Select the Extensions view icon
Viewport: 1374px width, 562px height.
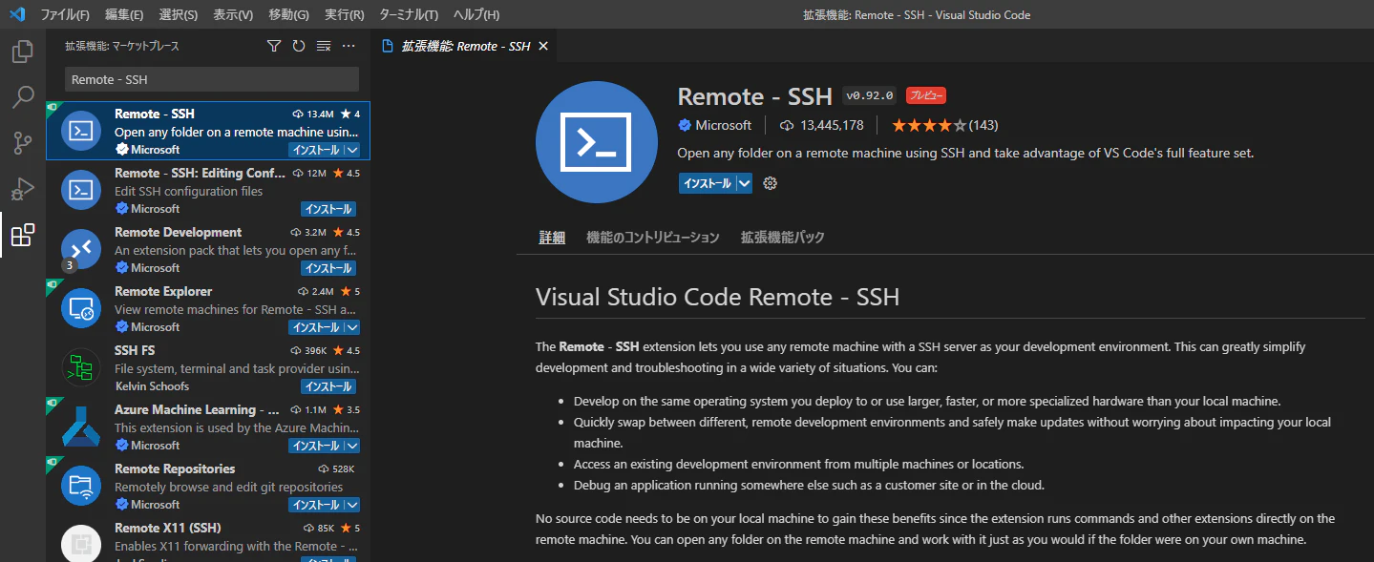pos(23,235)
